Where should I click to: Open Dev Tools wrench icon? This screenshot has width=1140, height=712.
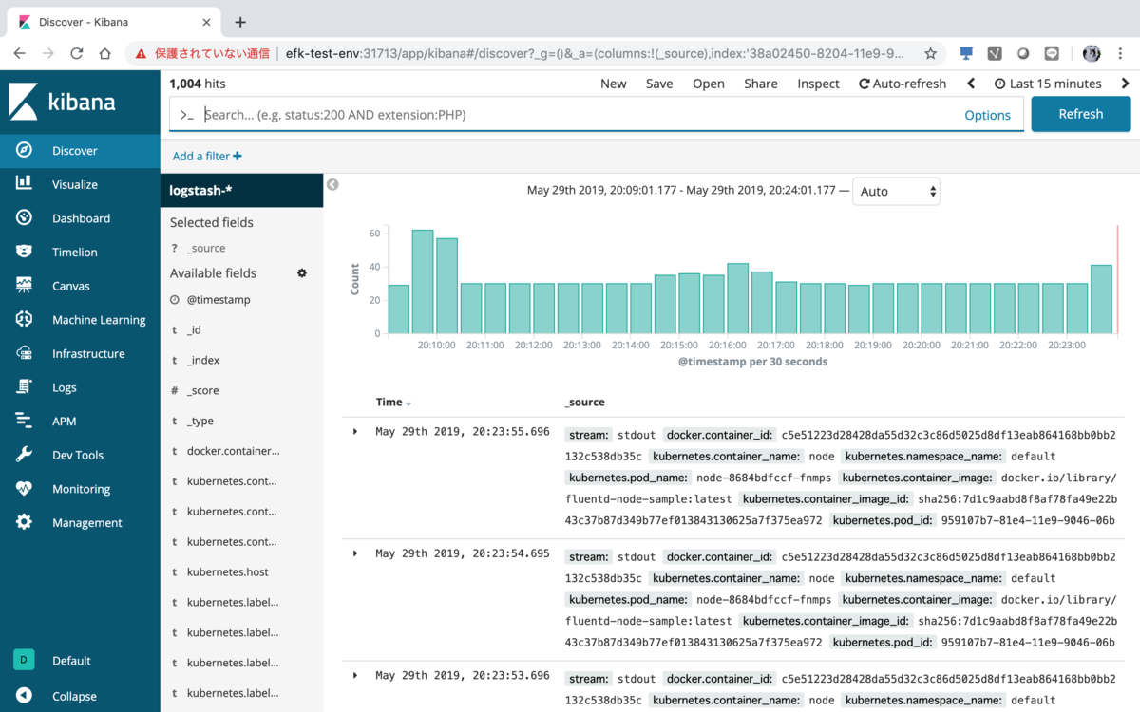[25, 455]
